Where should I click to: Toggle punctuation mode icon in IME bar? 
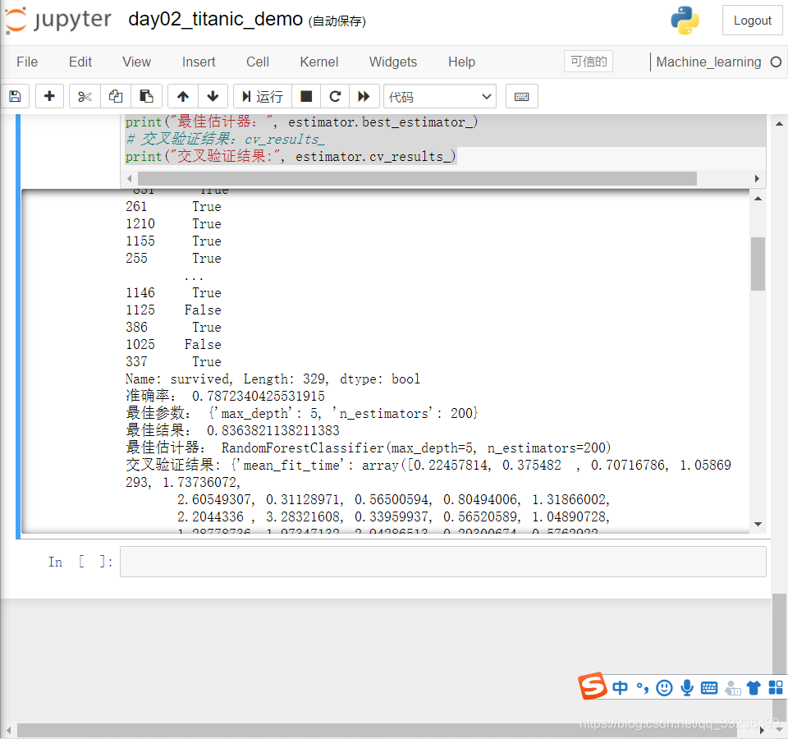tap(642, 687)
